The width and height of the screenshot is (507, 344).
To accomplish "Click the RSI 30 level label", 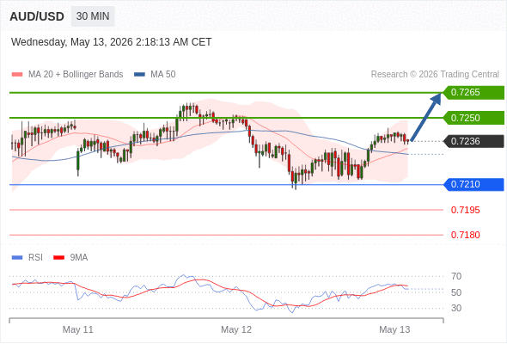I will pos(456,308).
